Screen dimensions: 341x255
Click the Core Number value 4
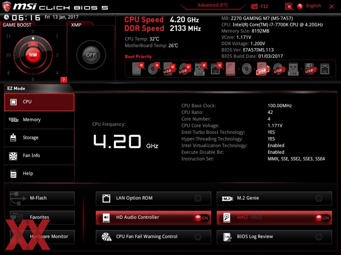point(269,119)
